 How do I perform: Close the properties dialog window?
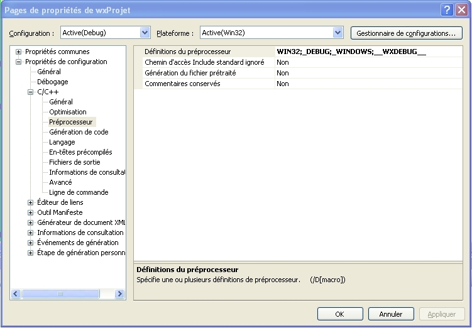(x=461, y=9)
